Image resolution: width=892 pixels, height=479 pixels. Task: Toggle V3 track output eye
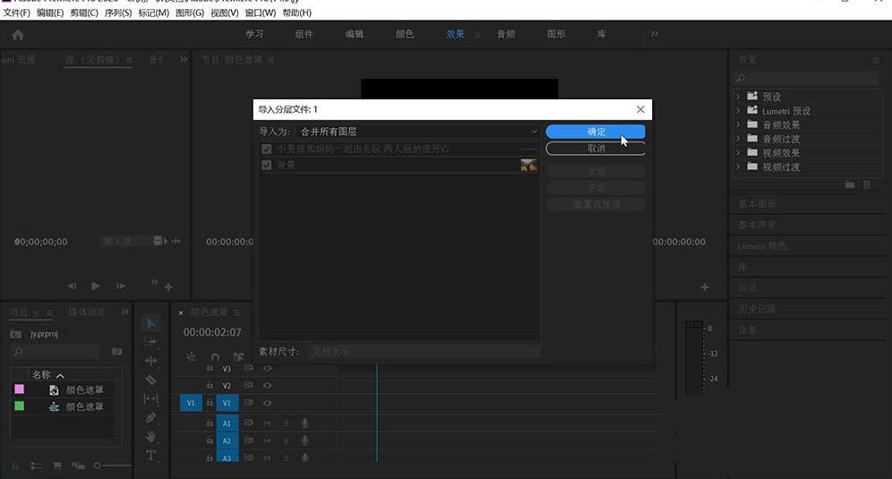click(268, 368)
